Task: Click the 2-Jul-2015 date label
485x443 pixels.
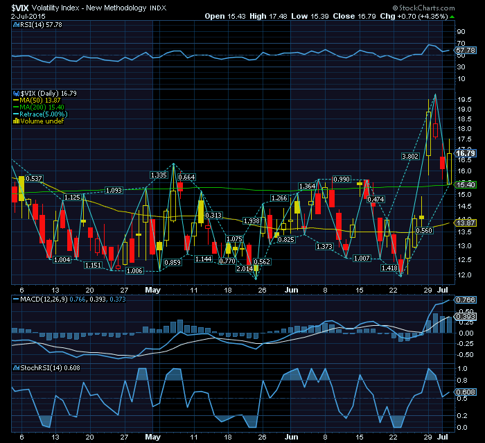Action: click(28, 17)
